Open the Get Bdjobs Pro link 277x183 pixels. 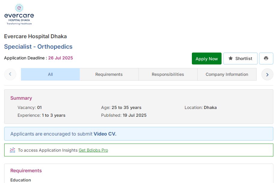point(93,150)
